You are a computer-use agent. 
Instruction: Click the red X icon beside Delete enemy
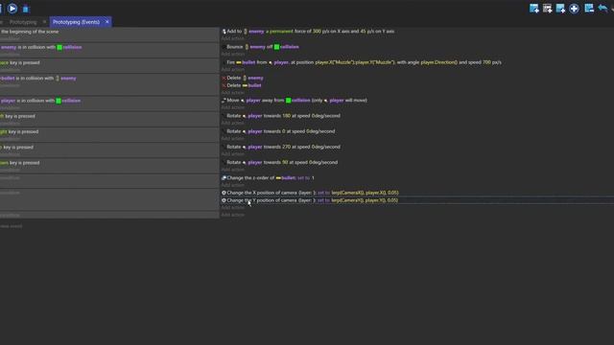click(x=224, y=78)
